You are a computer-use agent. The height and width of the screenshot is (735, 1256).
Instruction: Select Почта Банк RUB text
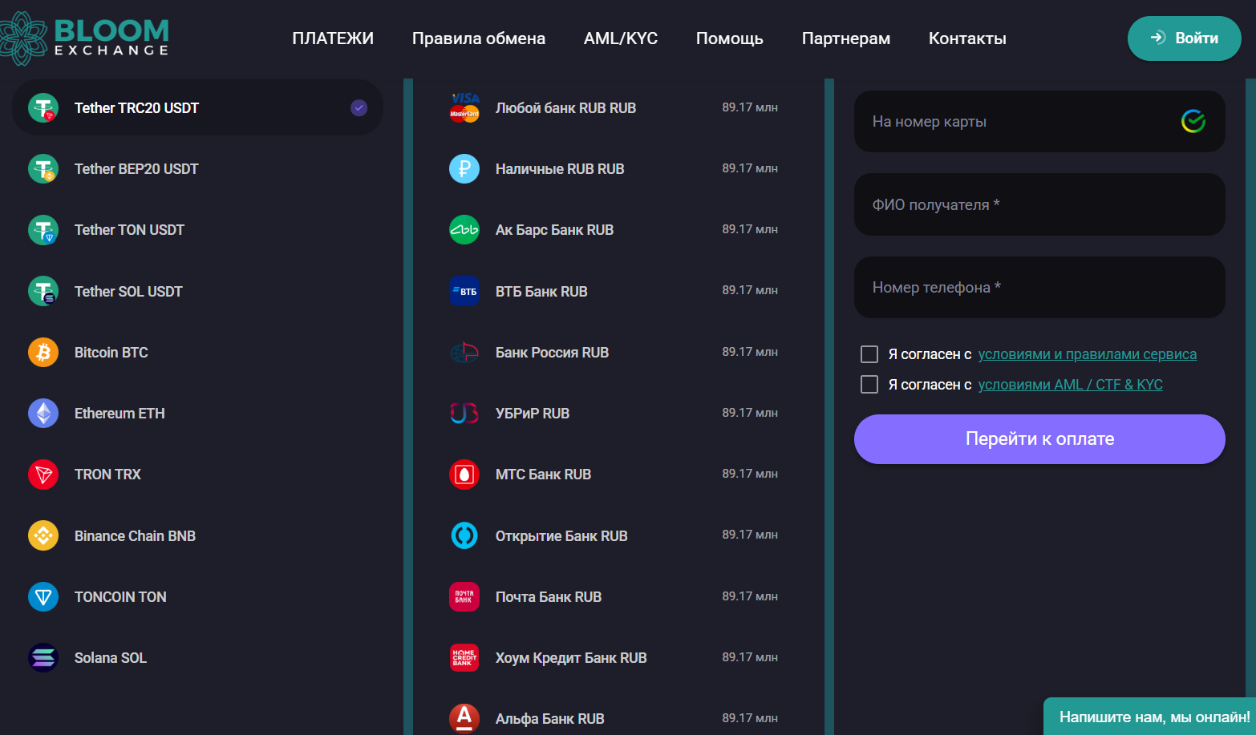(549, 597)
